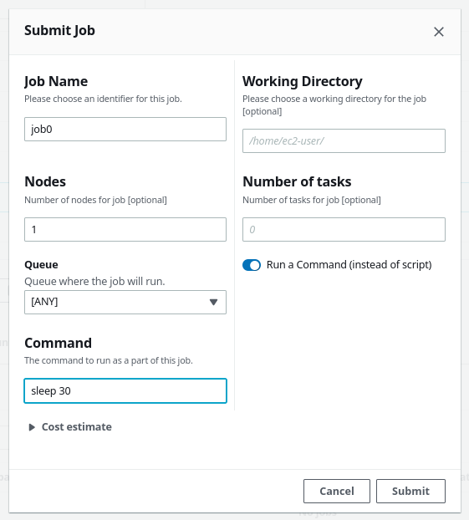Click the Command section heading
Screen dimensions: 469x520
point(58,343)
